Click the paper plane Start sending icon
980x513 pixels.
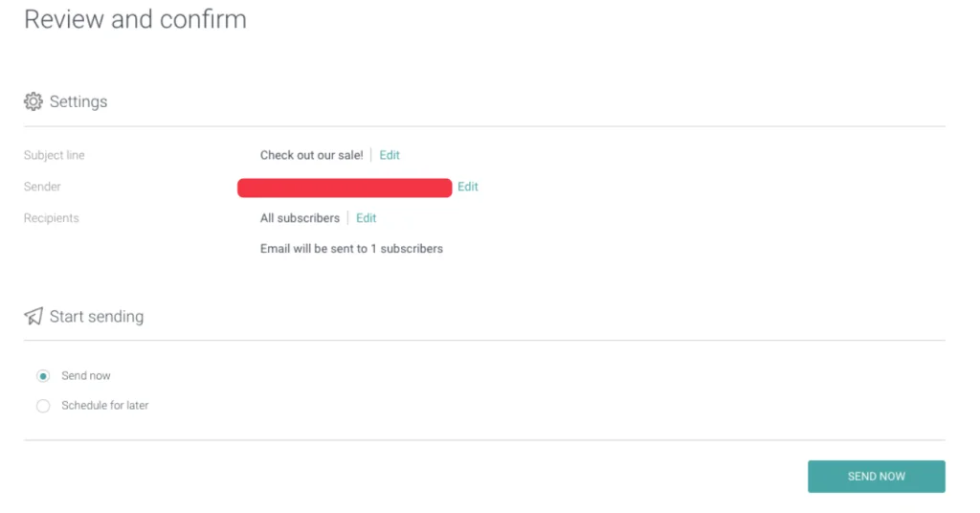pos(33,316)
